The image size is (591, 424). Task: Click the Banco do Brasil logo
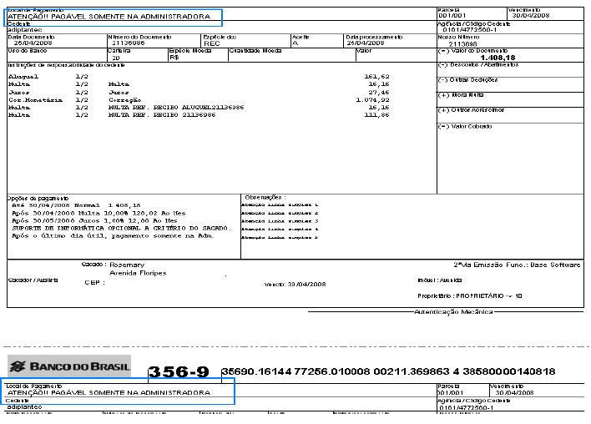pos(69,366)
